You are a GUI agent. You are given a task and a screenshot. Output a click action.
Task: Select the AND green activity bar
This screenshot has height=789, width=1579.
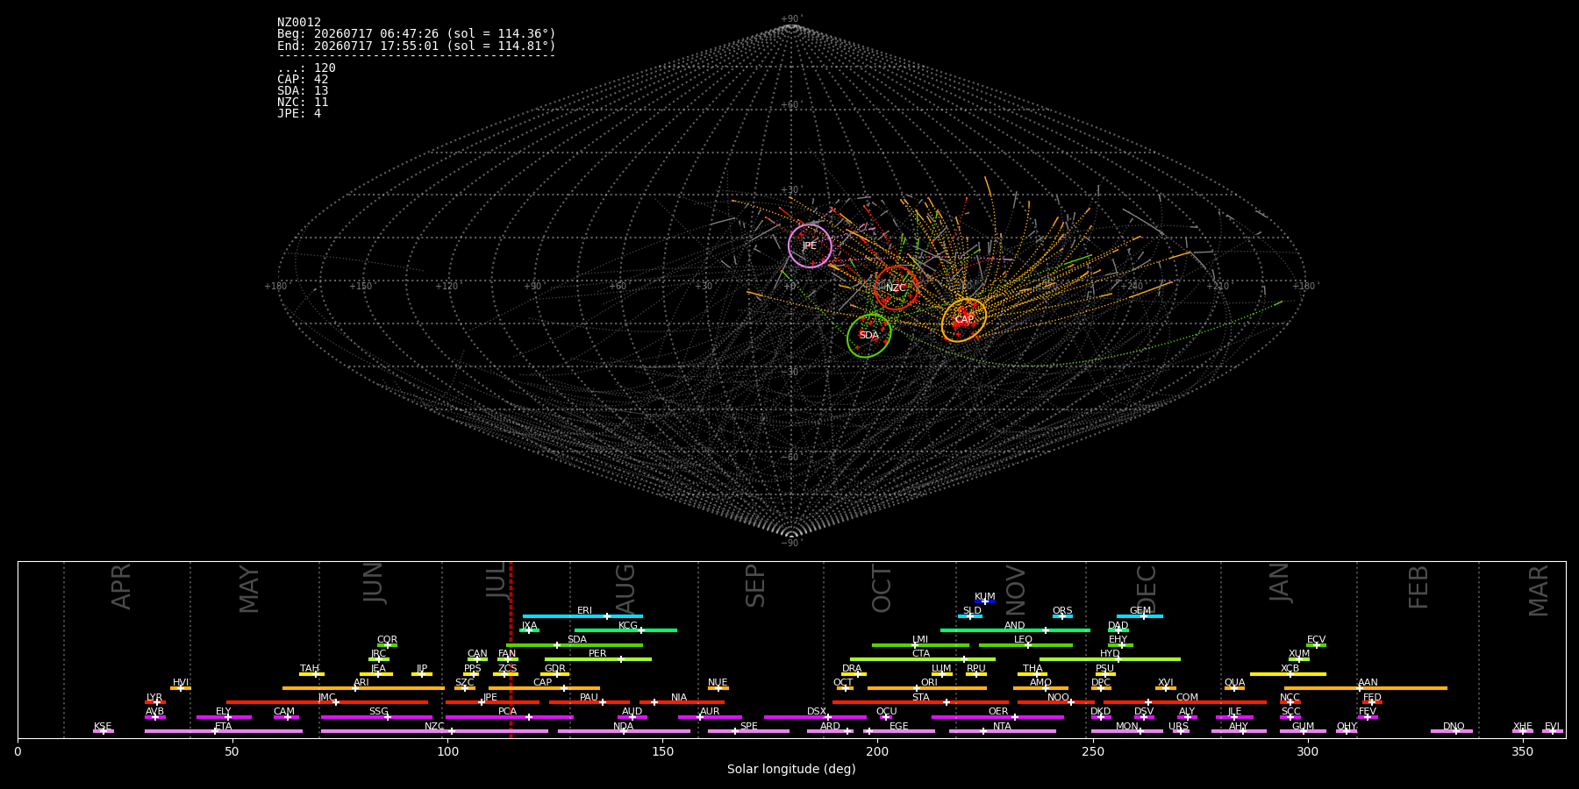point(1015,630)
